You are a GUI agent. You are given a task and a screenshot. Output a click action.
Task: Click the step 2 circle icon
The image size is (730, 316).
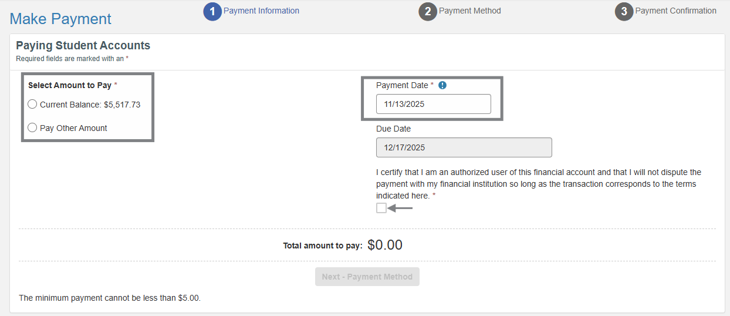pos(428,12)
